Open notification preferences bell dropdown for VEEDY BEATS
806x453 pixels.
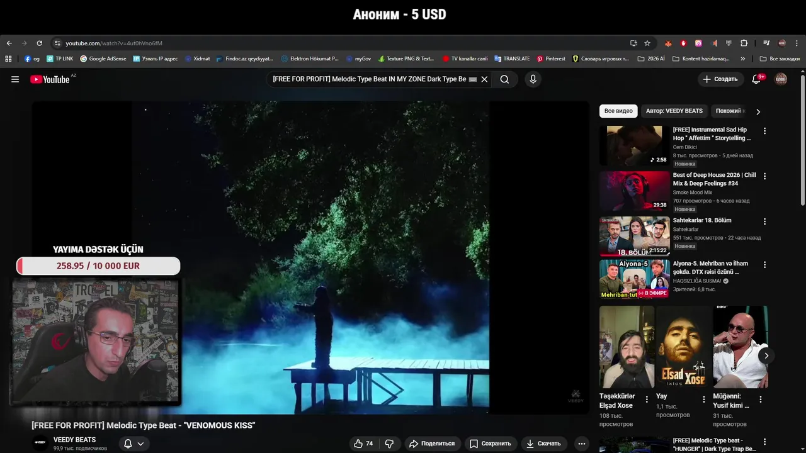pos(133,444)
